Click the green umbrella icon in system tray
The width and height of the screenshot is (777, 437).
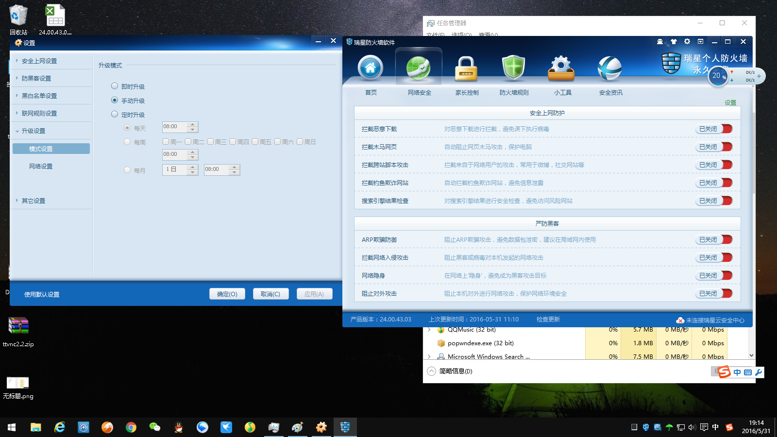(x=669, y=427)
